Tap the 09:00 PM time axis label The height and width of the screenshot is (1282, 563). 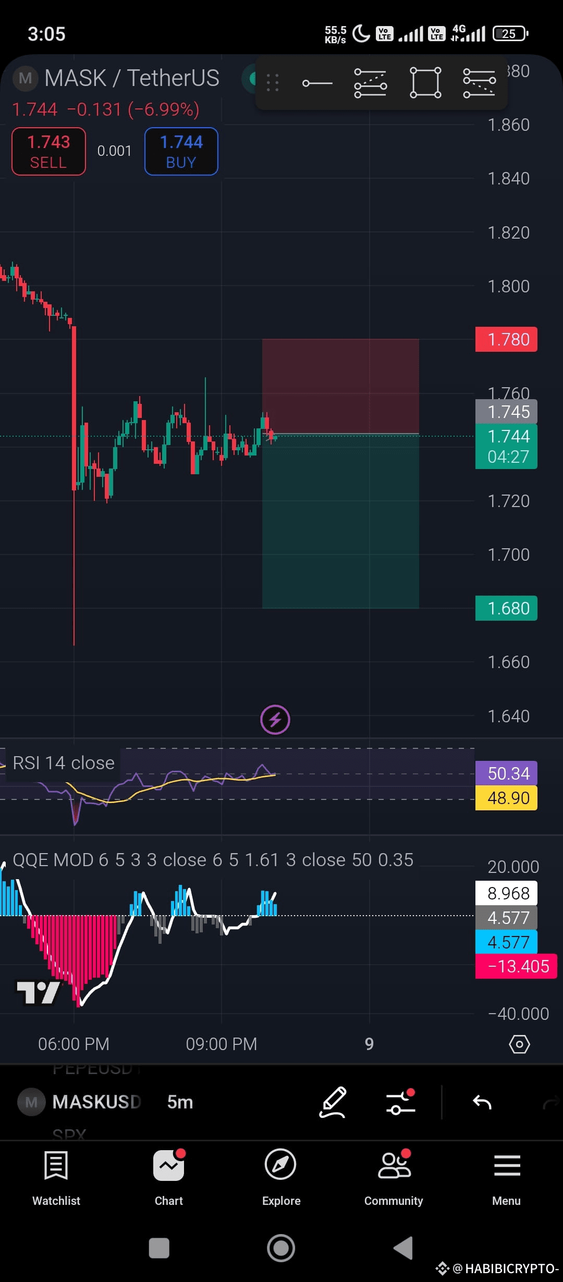pos(222,1044)
